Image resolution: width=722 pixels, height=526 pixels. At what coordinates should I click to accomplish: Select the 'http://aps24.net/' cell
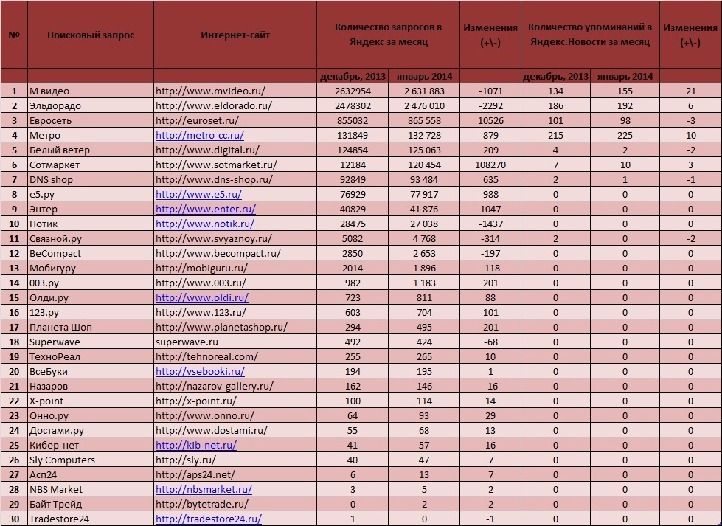coord(235,474)
